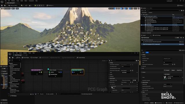The height and width of the screenshot is (104, 185).
Task: Save PCG graph with its toolbar save icon
Action: [x=10, y=57]
